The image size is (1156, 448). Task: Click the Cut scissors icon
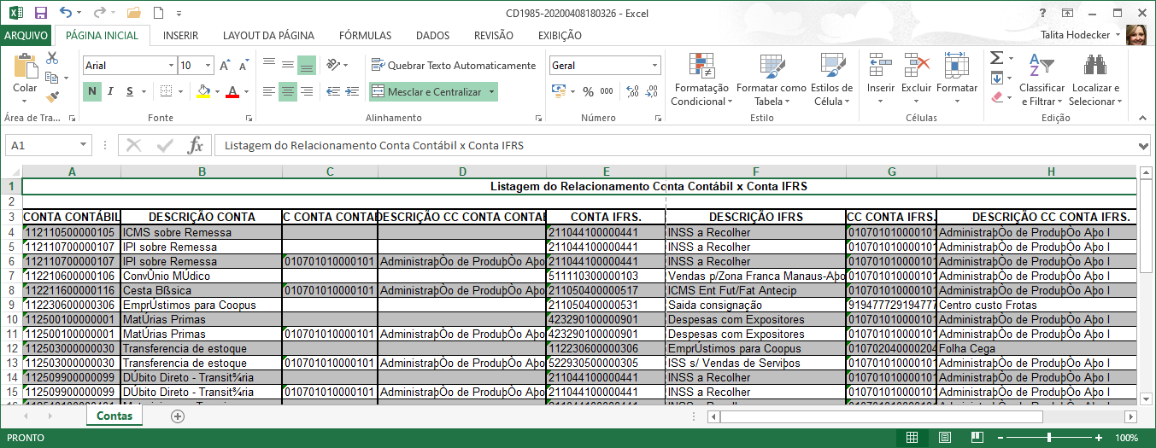click(x=52, y=58)
